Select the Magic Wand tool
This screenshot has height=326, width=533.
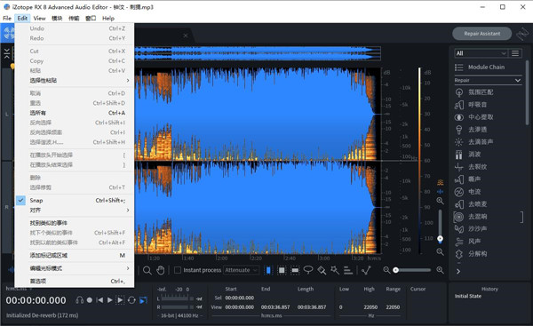click(335, 270)
